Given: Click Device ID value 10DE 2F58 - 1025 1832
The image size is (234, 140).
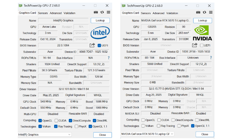Looking at the screenshot, I should [196, 51].
